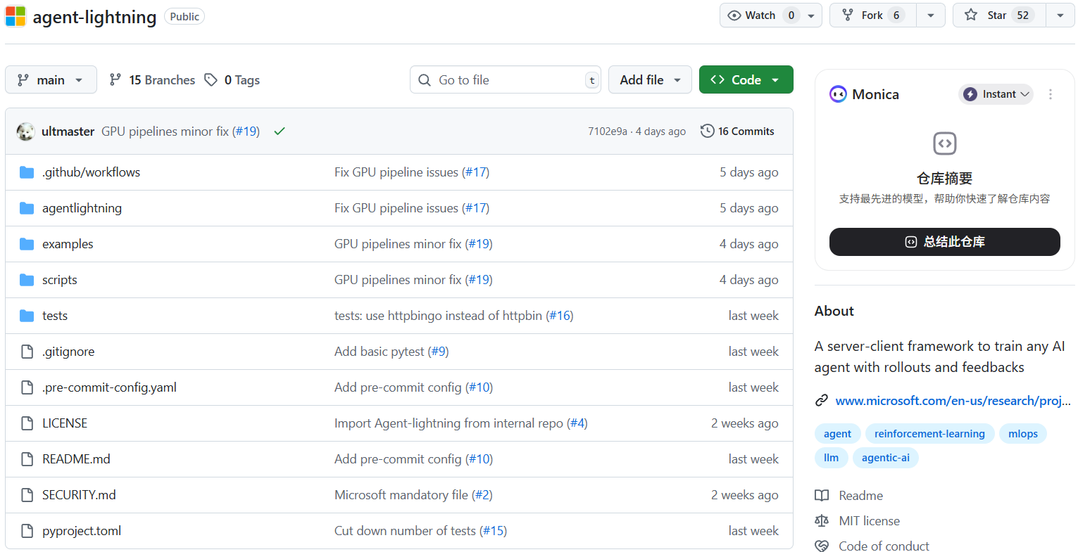Open the 15 Branches link

coord(152,80)
